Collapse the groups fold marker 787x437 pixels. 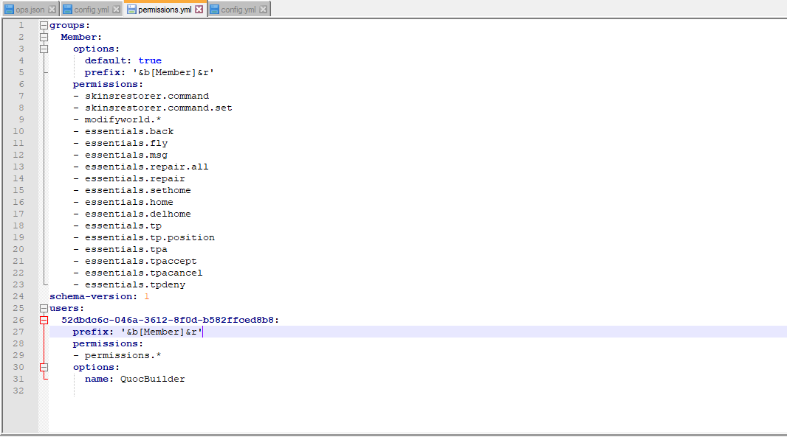coord(44,26)
